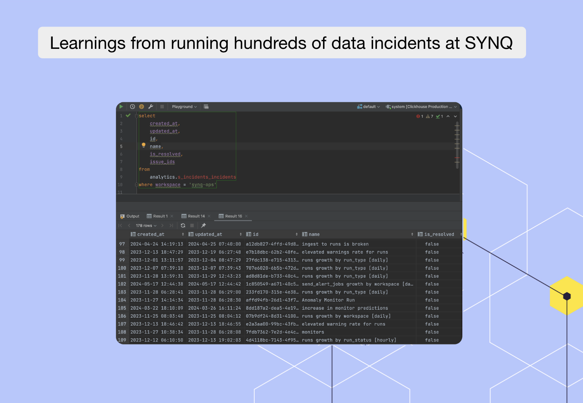Click the fold end marker on line 10
This screenshot has width=583, height=403.
click(137, 185)
